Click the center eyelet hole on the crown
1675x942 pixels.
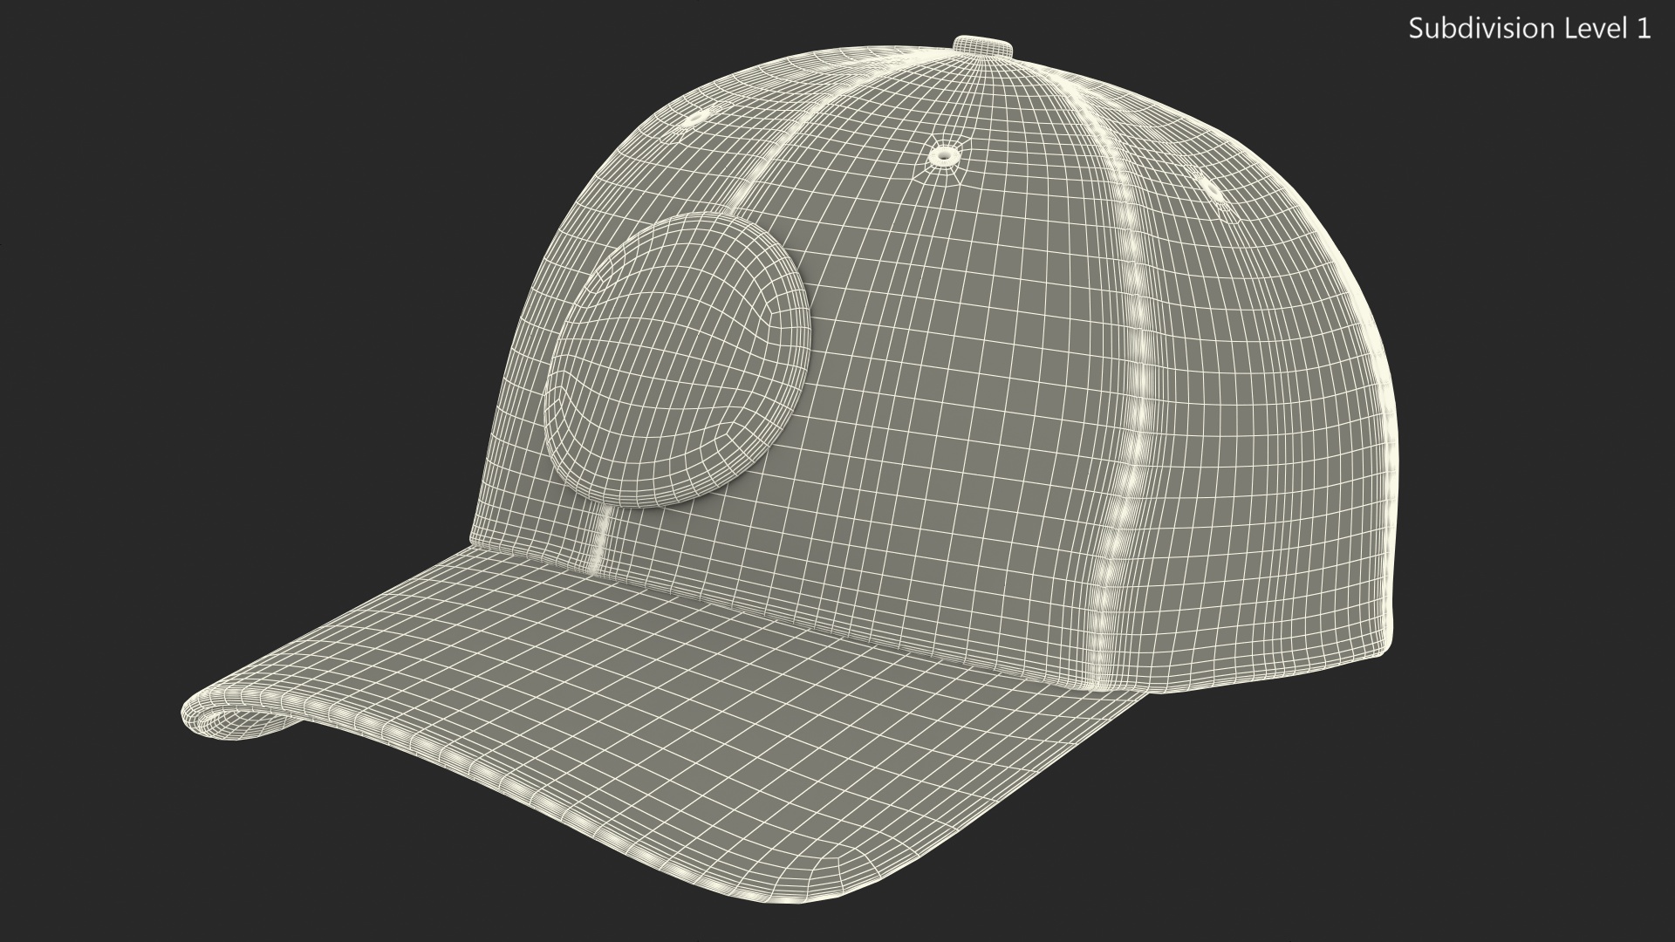(x=946, y=157)
